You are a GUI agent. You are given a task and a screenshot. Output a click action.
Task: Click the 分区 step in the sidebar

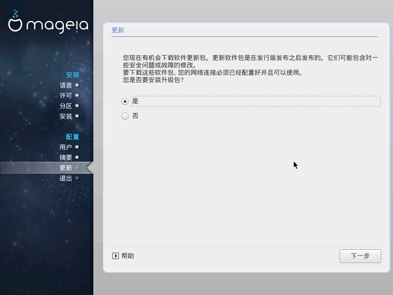(66, 106)
